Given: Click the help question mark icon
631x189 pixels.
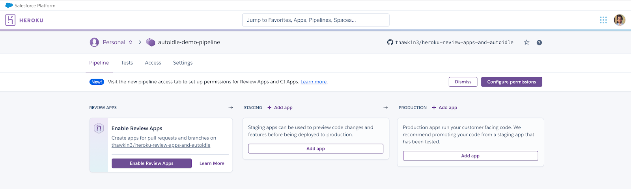Looking at the screenshot, I should (x=539, y=43).
